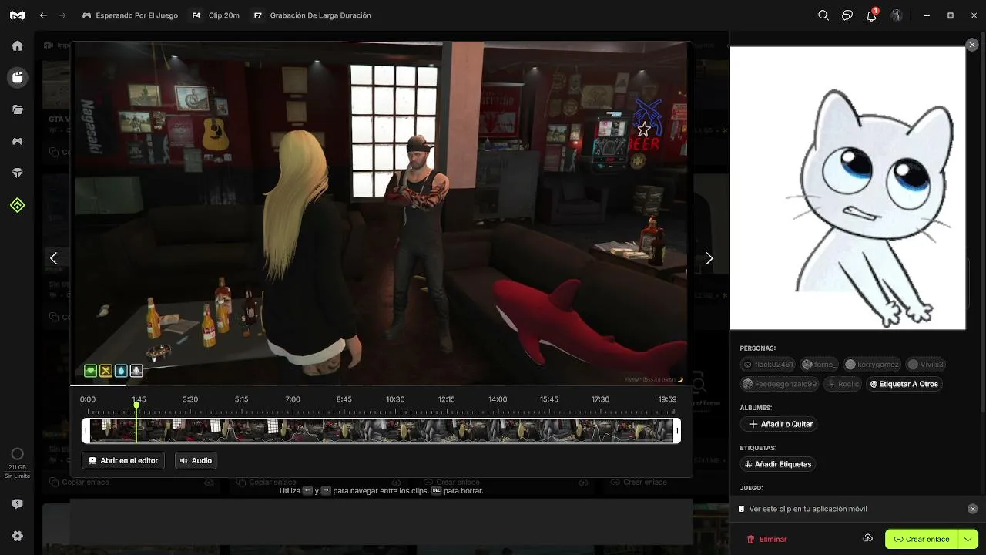Select the flack02461 person tag

(767, 364)
